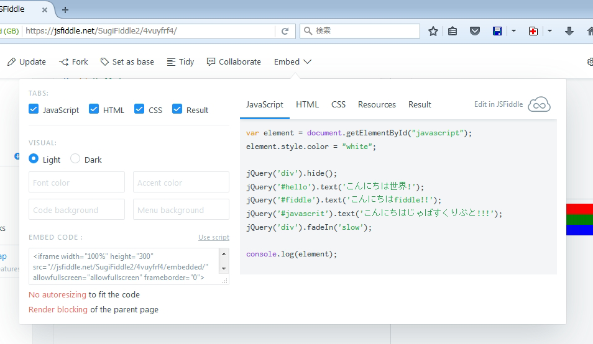This screenshot has height=344, width=593.
Task: Uncheck the JavaScript tab checkbox
Action: click(34, 109)
